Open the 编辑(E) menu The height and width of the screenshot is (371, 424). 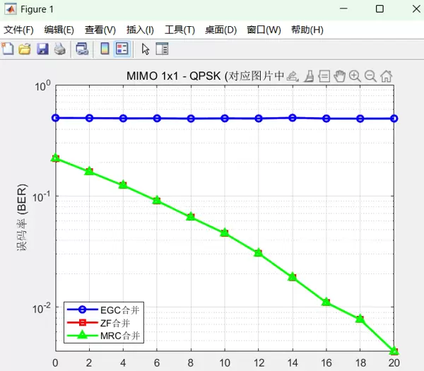click(x=59, y=30)
